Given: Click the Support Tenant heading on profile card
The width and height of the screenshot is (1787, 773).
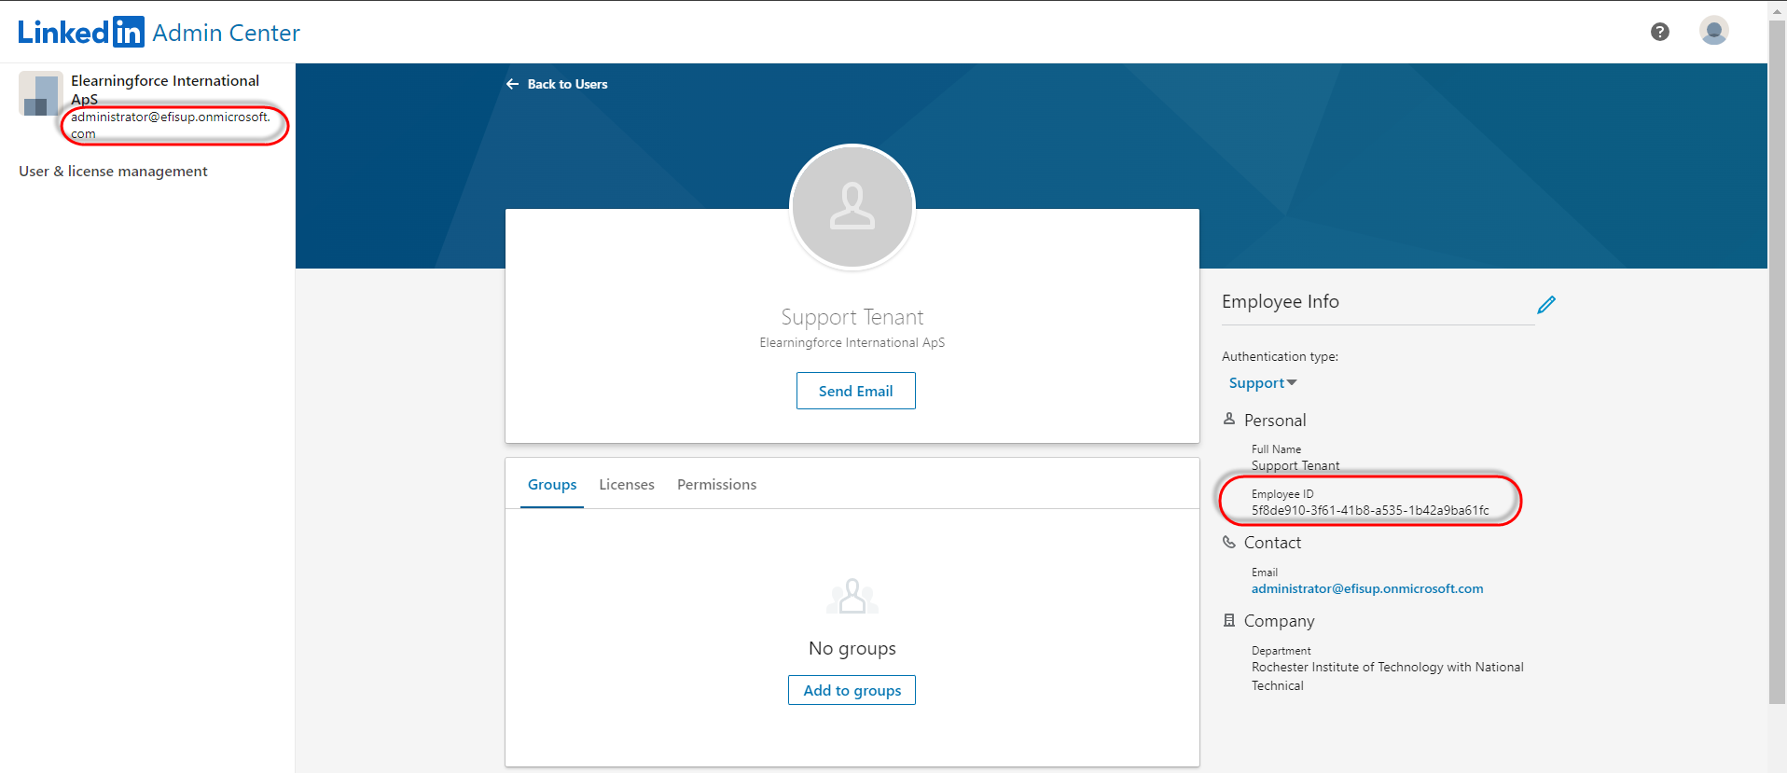Looking at the screenshot, I should coord(852,317).
